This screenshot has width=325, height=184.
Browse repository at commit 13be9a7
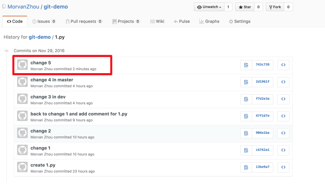click(x=283, y=167)
